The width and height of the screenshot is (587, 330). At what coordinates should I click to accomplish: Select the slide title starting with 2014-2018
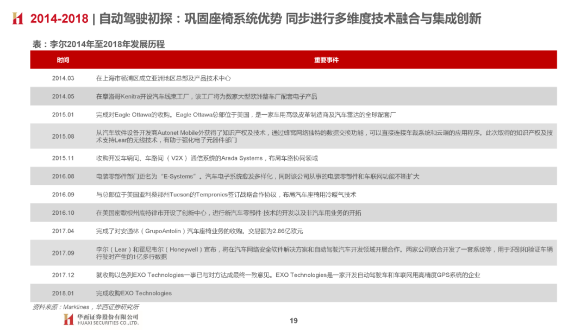coord(255,18)
